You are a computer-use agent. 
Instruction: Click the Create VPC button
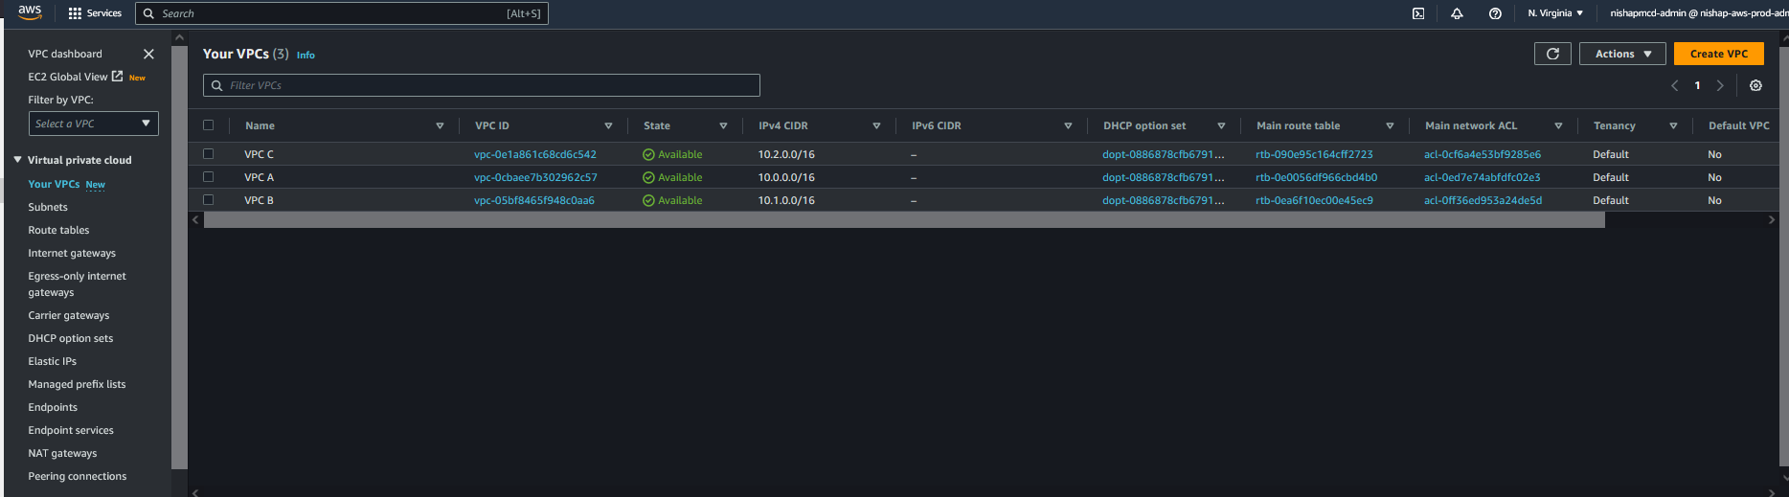pyautogui.click(x=1718, y=54)
